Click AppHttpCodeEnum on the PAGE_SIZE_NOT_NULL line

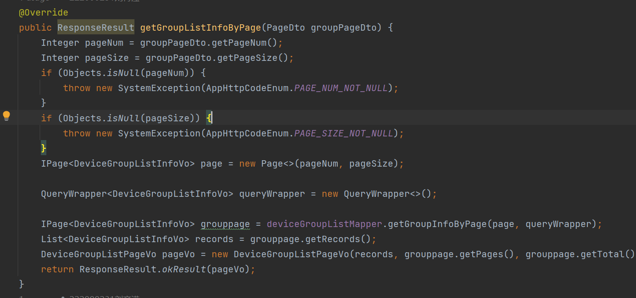click(247, 134)
